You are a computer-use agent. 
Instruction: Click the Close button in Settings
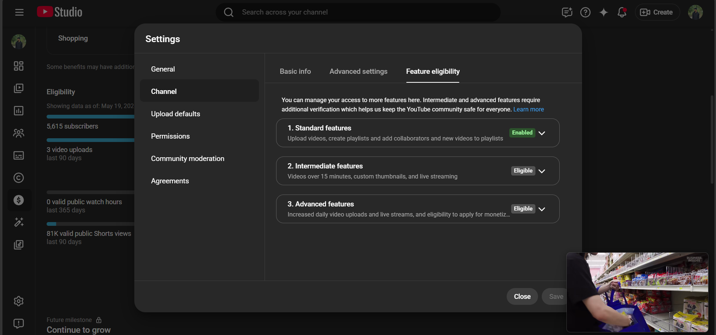522,297
